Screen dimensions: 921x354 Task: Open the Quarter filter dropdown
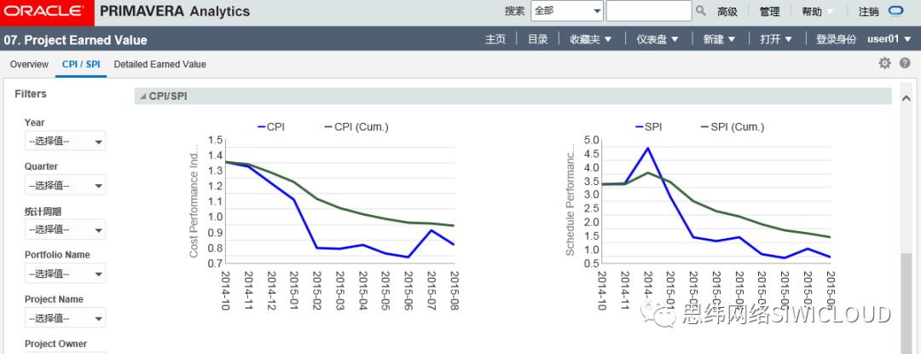click(x=65, y=185)
